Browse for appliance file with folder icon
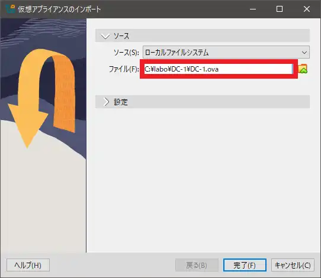The width and height of the screenshot is (321, 278). pyautogui.click(x=303, y=69)
